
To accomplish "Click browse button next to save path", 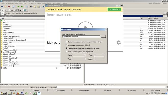I will click(103, 36).
